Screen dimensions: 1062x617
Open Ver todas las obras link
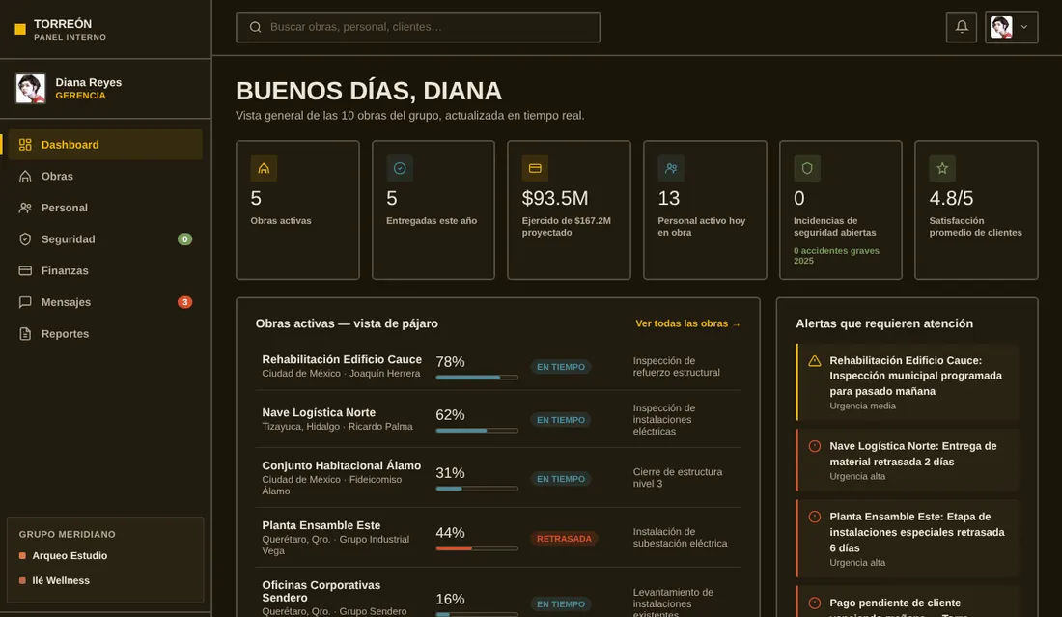687,323
